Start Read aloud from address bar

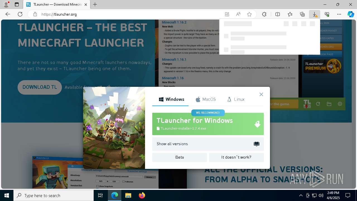tap(238, 14)
